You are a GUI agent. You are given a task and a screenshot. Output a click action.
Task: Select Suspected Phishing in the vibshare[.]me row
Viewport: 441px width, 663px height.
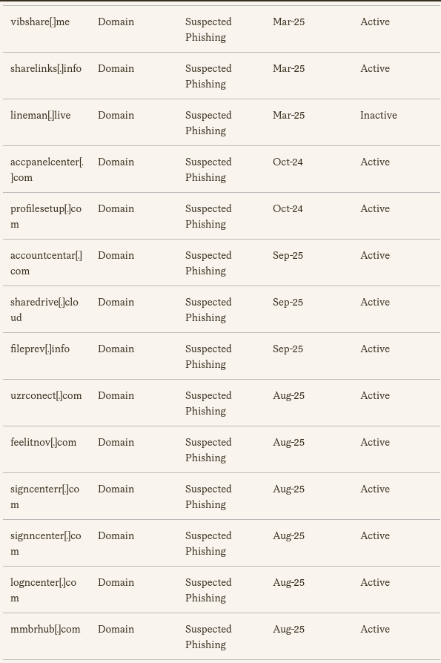208,30
